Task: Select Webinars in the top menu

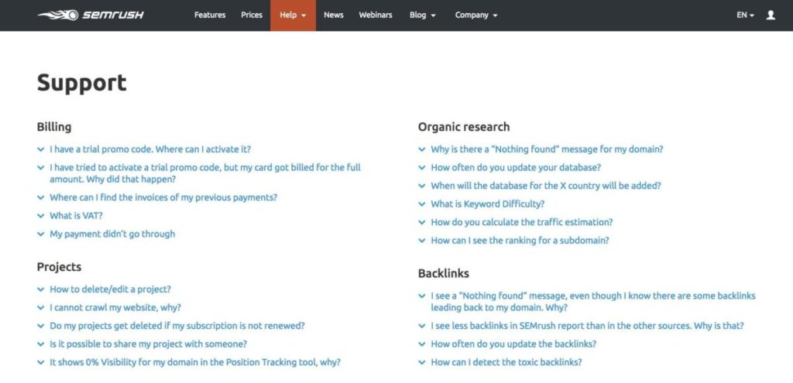Action: point(376,15)
